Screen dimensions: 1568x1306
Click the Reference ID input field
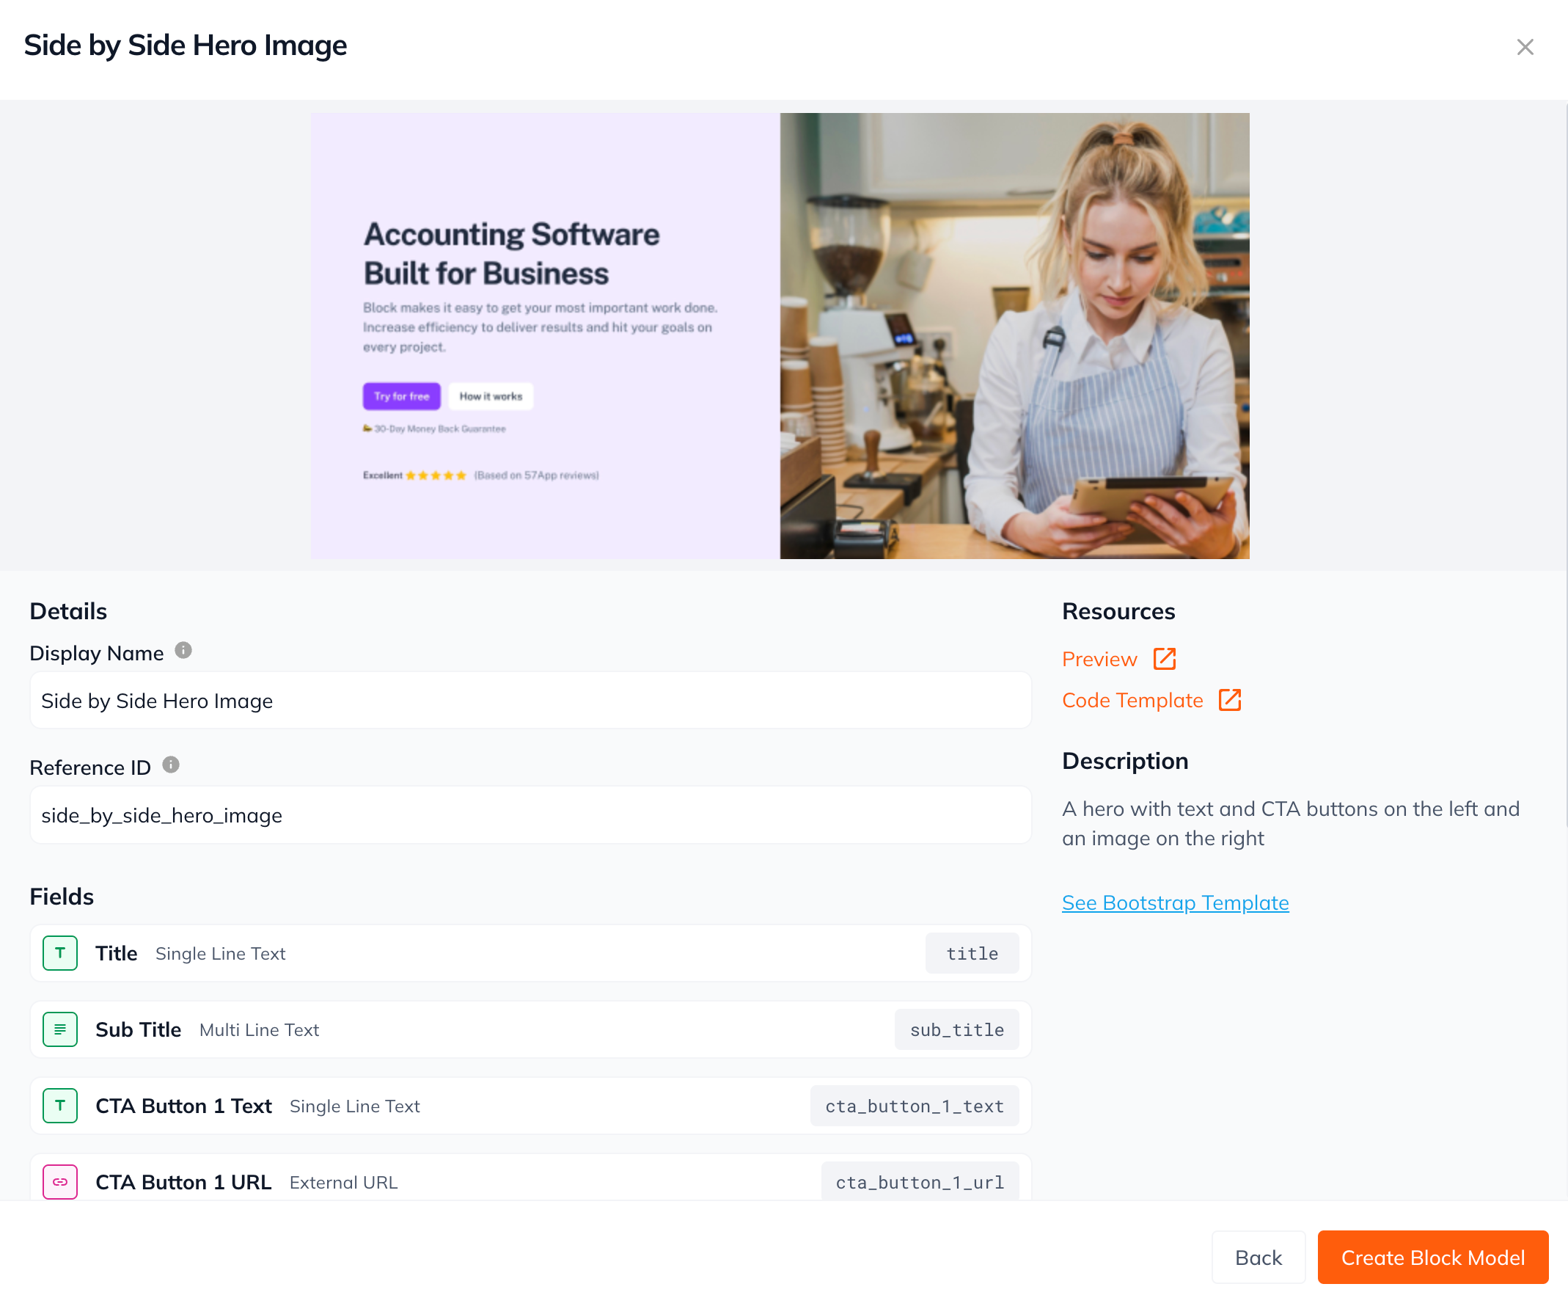pos(530,815)
